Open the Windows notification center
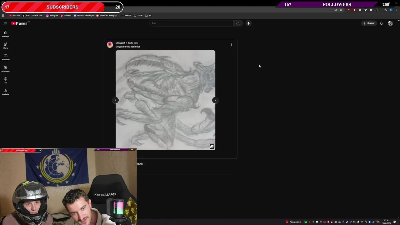Viewport: 400px width, 225px height. click(x=395, y=222)
